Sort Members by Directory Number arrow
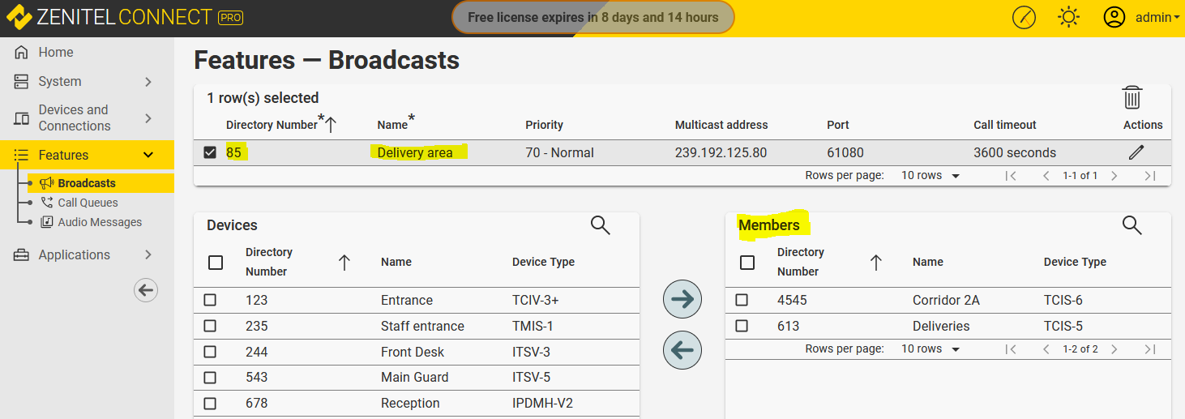The height and width of the screenshot is (419, 1185). tap(876, 263)
